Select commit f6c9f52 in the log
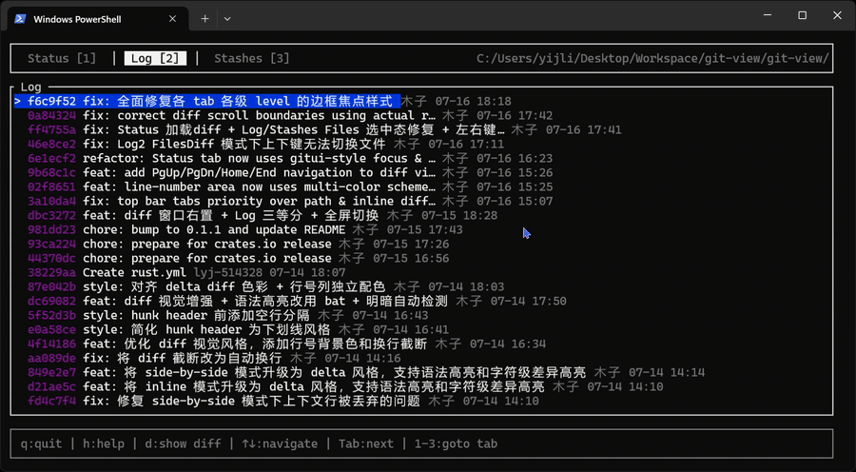Viewport: 856px width, 472px height. pos(263,101)
